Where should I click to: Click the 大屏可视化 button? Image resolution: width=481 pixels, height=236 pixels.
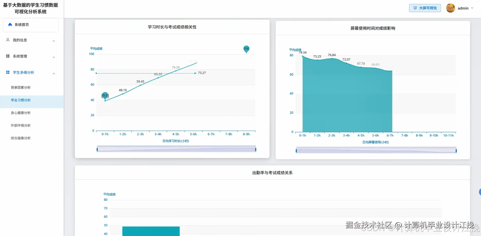pos(425,8)
